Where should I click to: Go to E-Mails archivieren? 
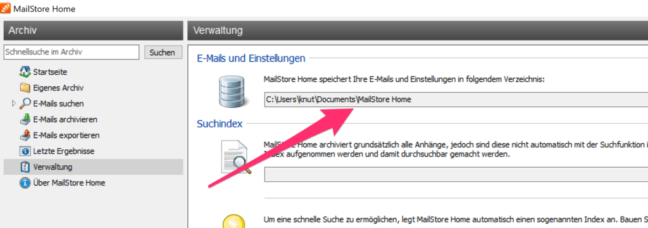coord(65,120)
